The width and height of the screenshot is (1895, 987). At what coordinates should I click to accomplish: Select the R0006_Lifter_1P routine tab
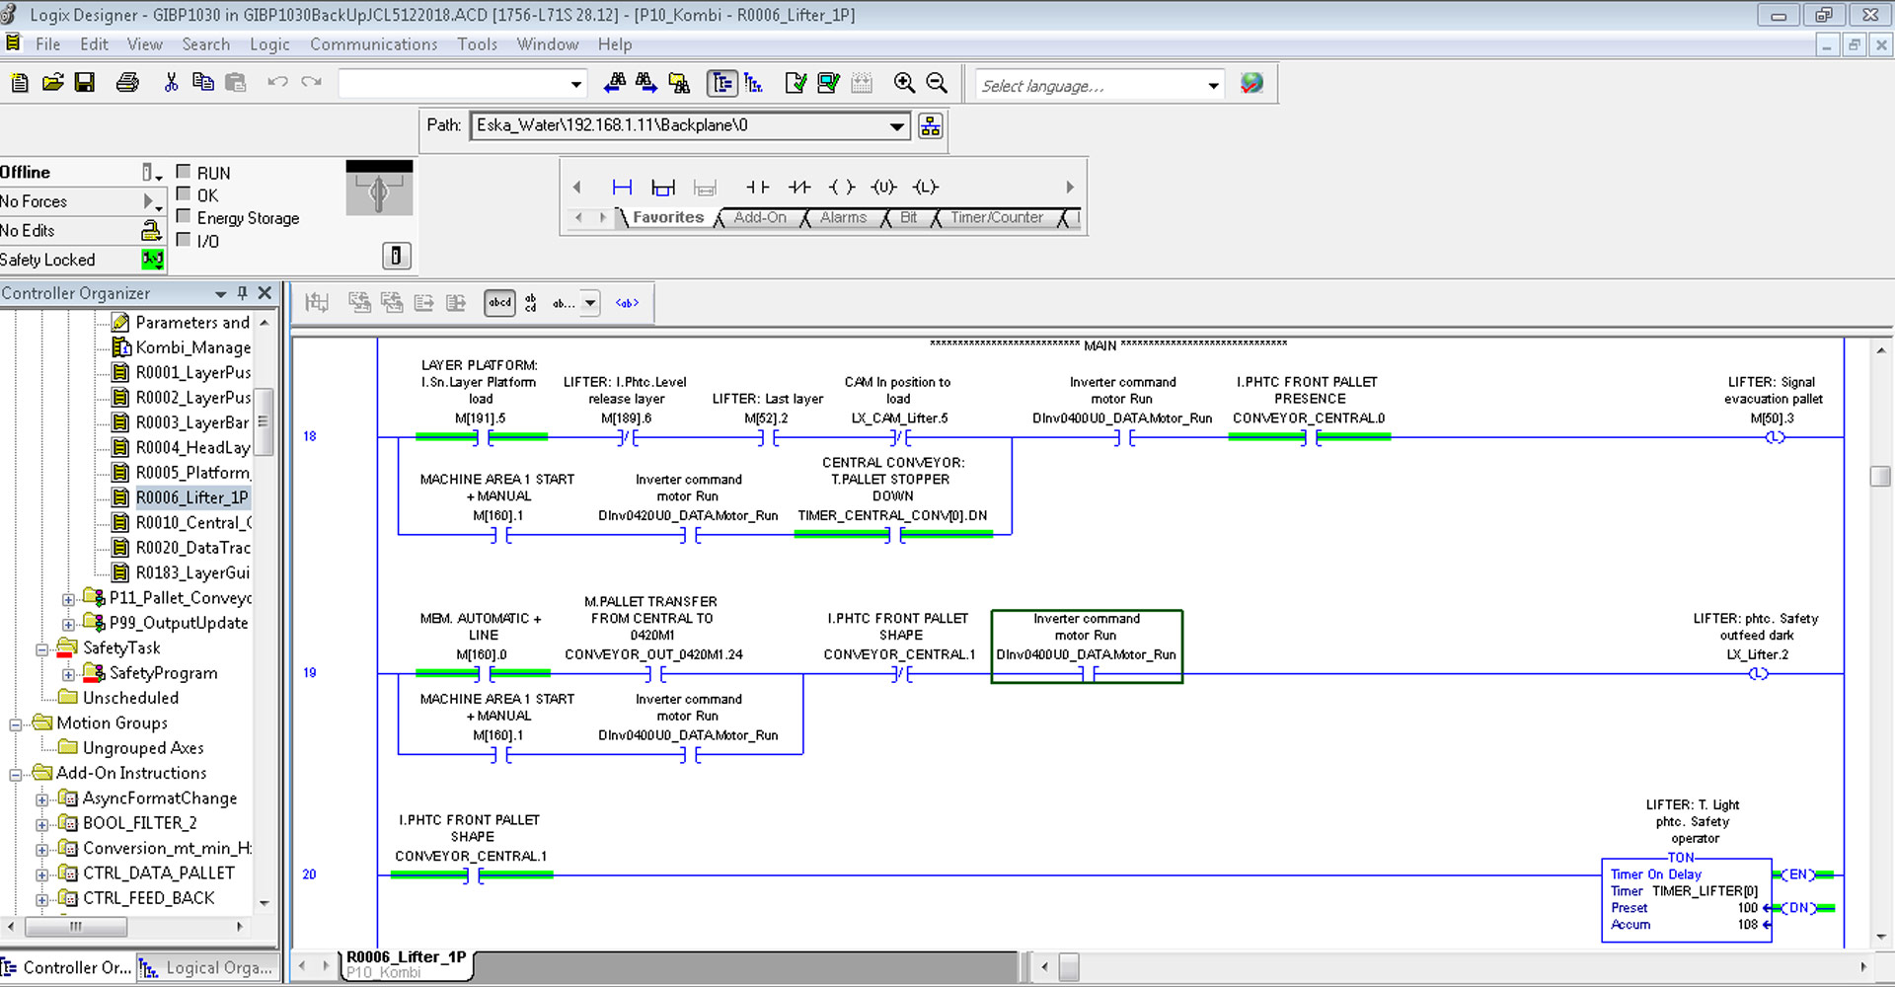click(406, 964)
